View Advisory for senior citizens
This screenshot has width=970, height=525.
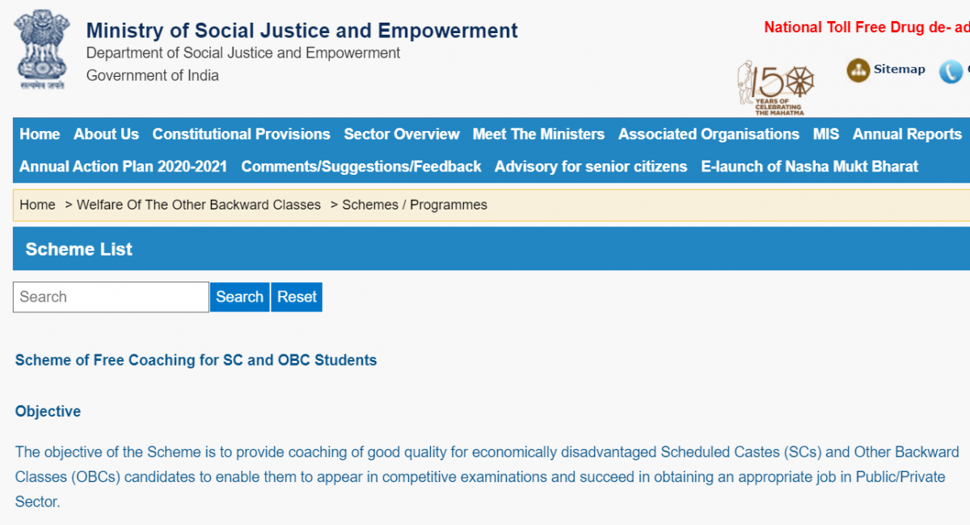point(590,167)
